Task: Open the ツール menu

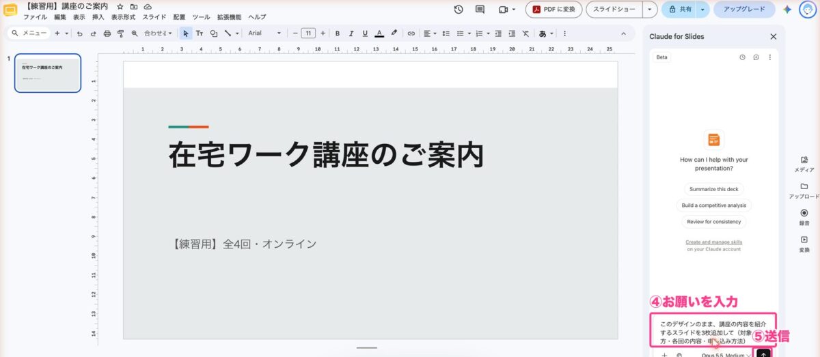Action: click(201, 16)
